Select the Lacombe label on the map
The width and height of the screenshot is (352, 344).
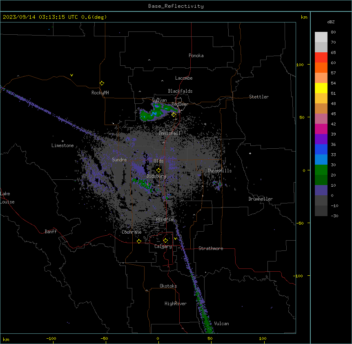pos(184,78)
